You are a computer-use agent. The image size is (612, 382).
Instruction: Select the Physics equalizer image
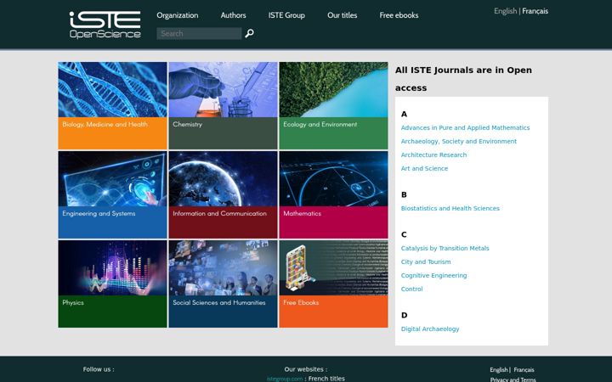(x=112, y=267)
